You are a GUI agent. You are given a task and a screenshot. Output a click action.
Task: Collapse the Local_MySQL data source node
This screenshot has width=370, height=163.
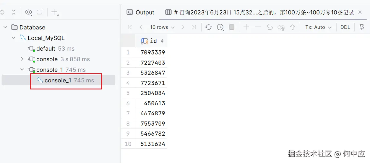14,38
